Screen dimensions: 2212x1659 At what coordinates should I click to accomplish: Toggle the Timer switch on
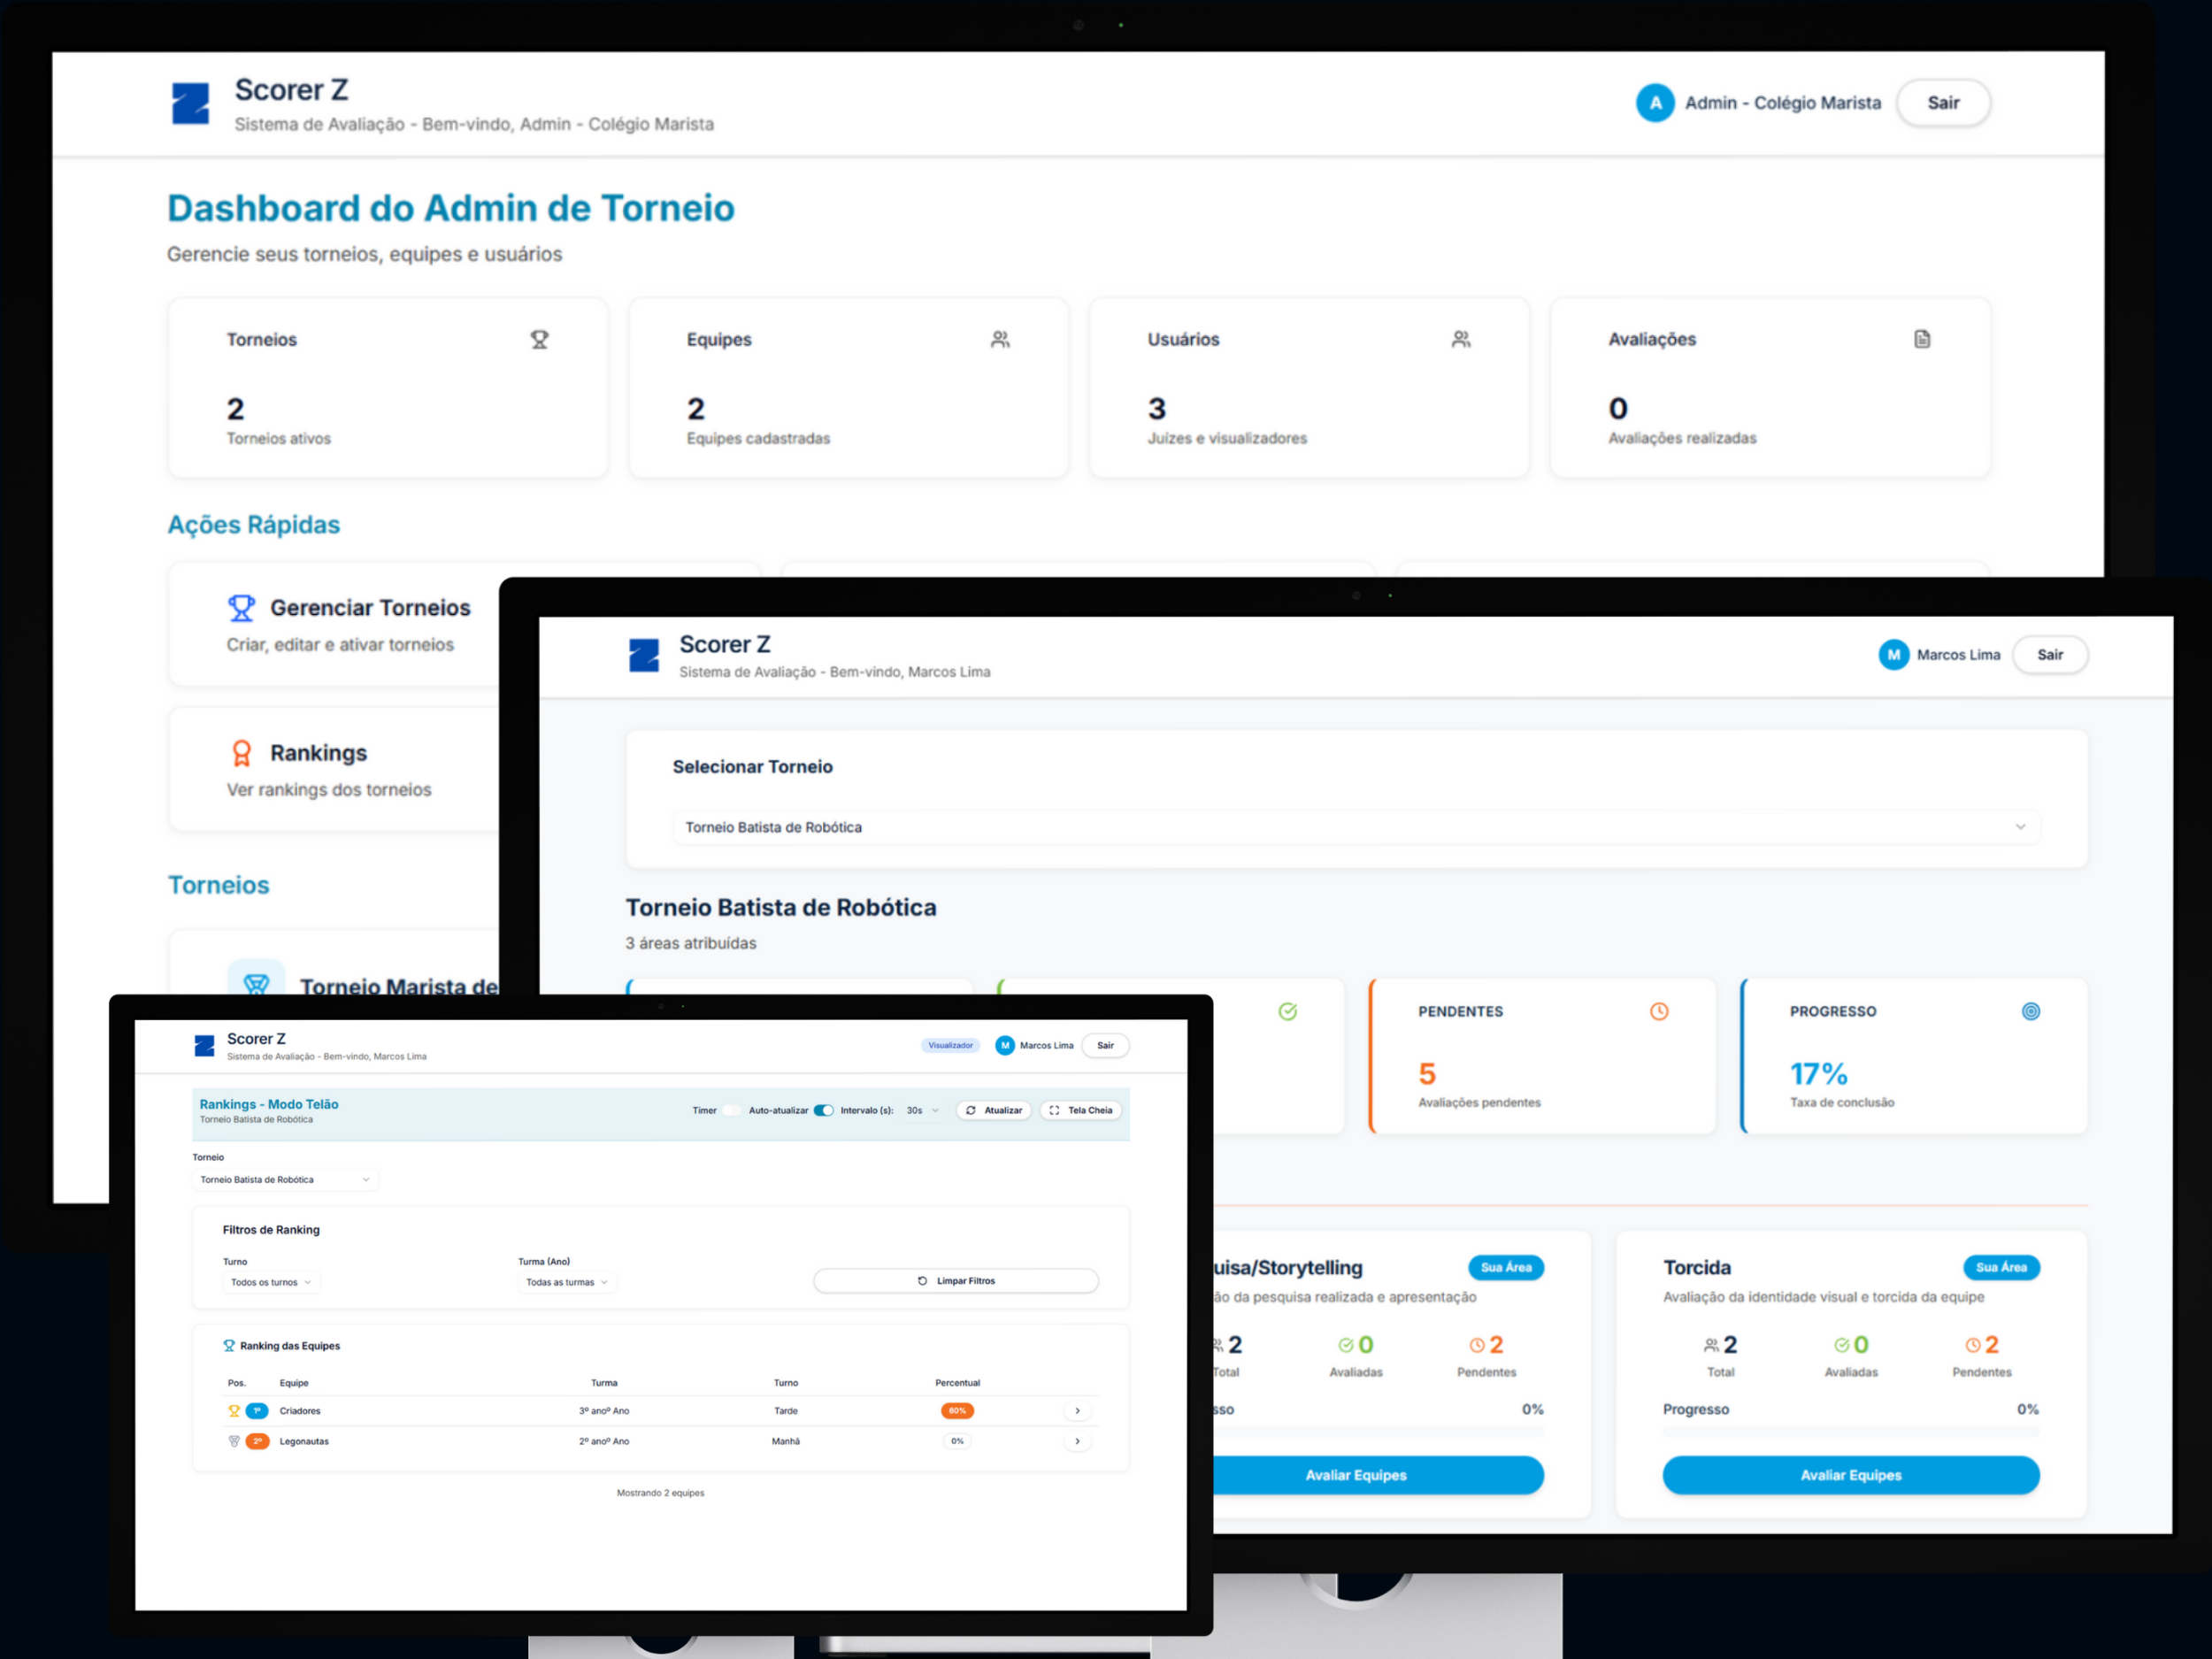[x=731, y=1110]
